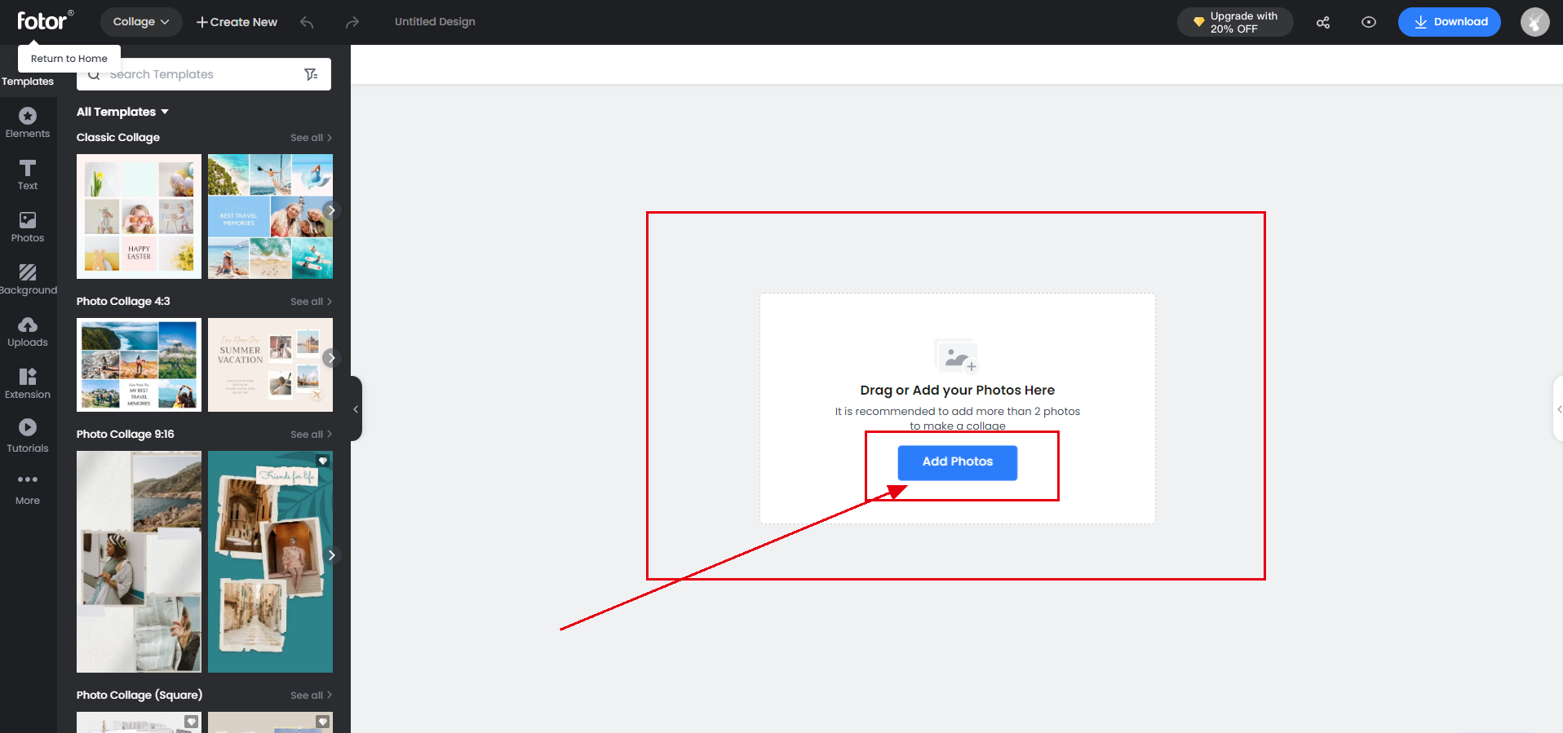1563x733 pixels.
Task: See all Photo Collage (Square) templates
Action: pos(311,695)
